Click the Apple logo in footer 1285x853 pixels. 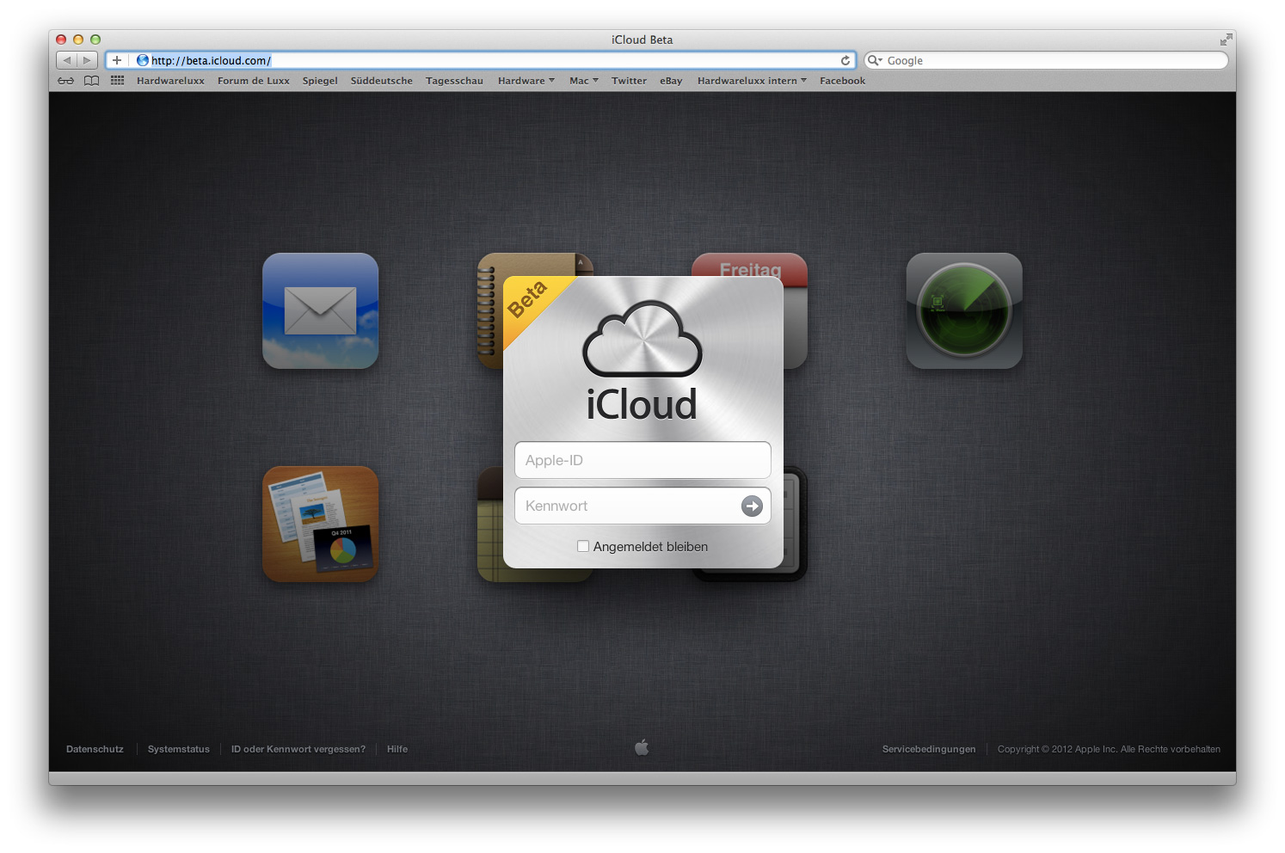tap(642, 747)
